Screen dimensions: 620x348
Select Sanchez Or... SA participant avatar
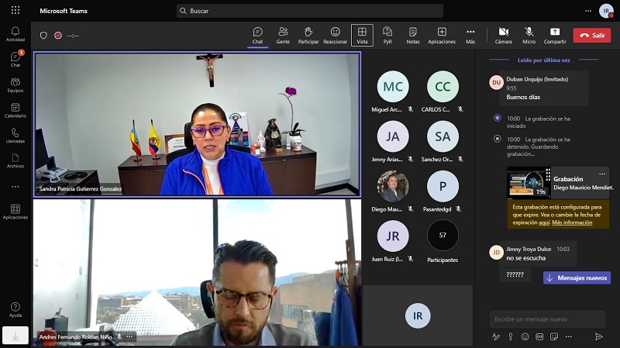coord(443,136)
